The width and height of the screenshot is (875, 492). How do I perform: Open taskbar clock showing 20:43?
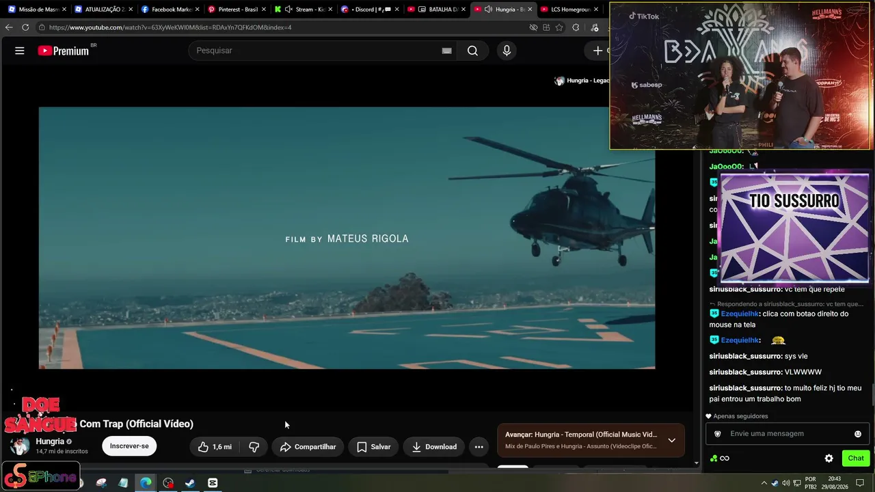point(834,483)
